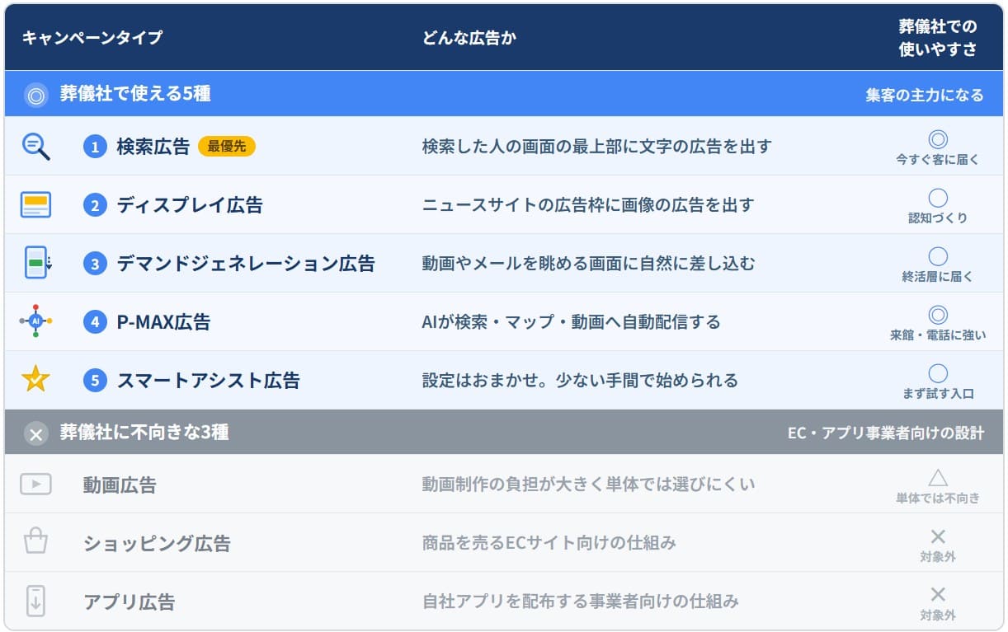This screenshot has height=632, width=1008.
Task: Select the description 自社アプリを配布する事業者向けの仕組み
Action: click(x=580, y=602)
